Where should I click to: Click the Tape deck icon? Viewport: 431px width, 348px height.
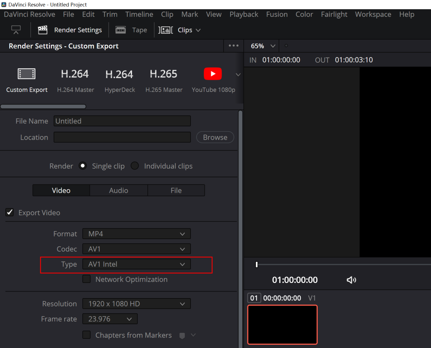(x=121, y=30)
